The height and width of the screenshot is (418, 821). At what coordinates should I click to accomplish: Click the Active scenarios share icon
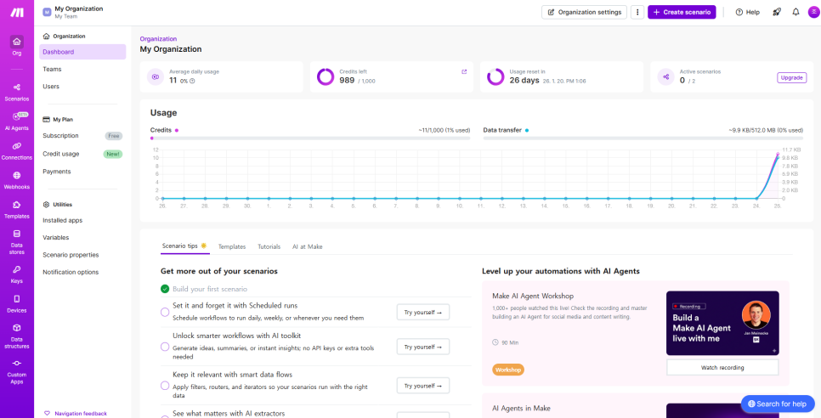coord(666,77)
